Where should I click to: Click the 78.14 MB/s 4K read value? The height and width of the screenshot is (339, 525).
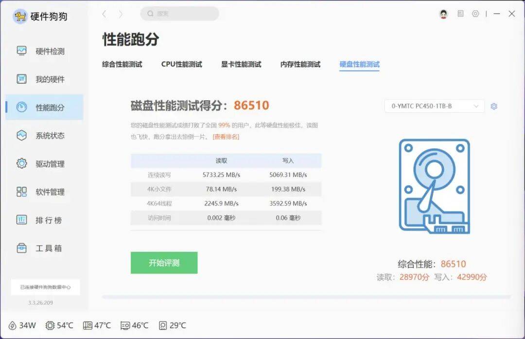click(x=221, y=189)
